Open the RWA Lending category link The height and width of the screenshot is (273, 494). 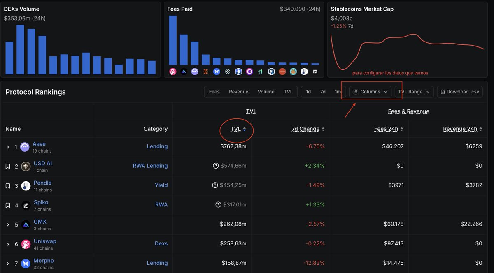point(150,166)
